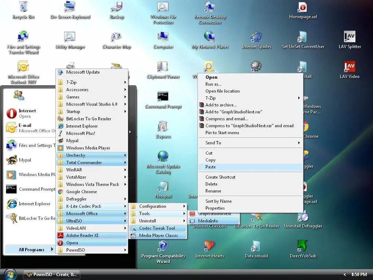Open My Network Places icon
The height and width of the screenshot is (280, 373).
210,40
